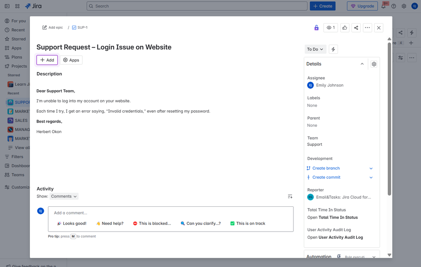This screenshot has height=267, width=421.
Task: Click the Emily Johnson assignee avatar
Action: [311, 85]
